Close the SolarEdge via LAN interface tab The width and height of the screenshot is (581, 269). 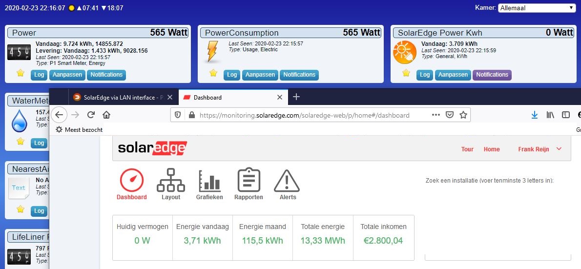(x=170, y=98)
